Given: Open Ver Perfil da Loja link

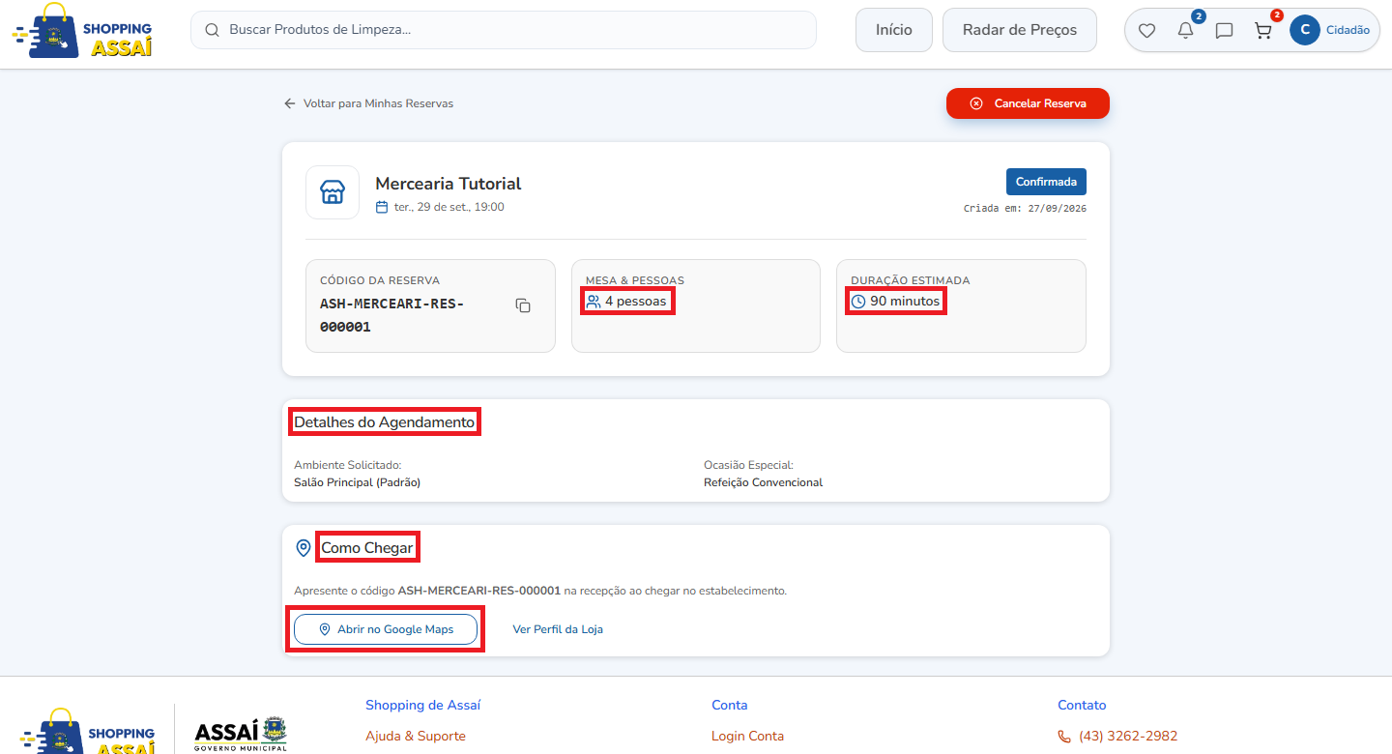Looking at the screenshot, I should tap(558, 629).
